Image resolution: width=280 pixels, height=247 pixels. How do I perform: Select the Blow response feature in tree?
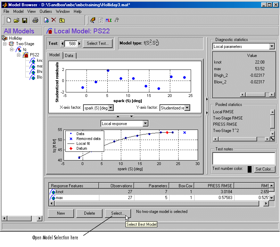click(x=40, y=77)
